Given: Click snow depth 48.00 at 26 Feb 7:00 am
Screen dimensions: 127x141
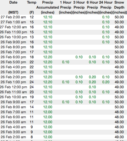Looking at the screenshot, I should pyautogui.click(x=119, y=112).
